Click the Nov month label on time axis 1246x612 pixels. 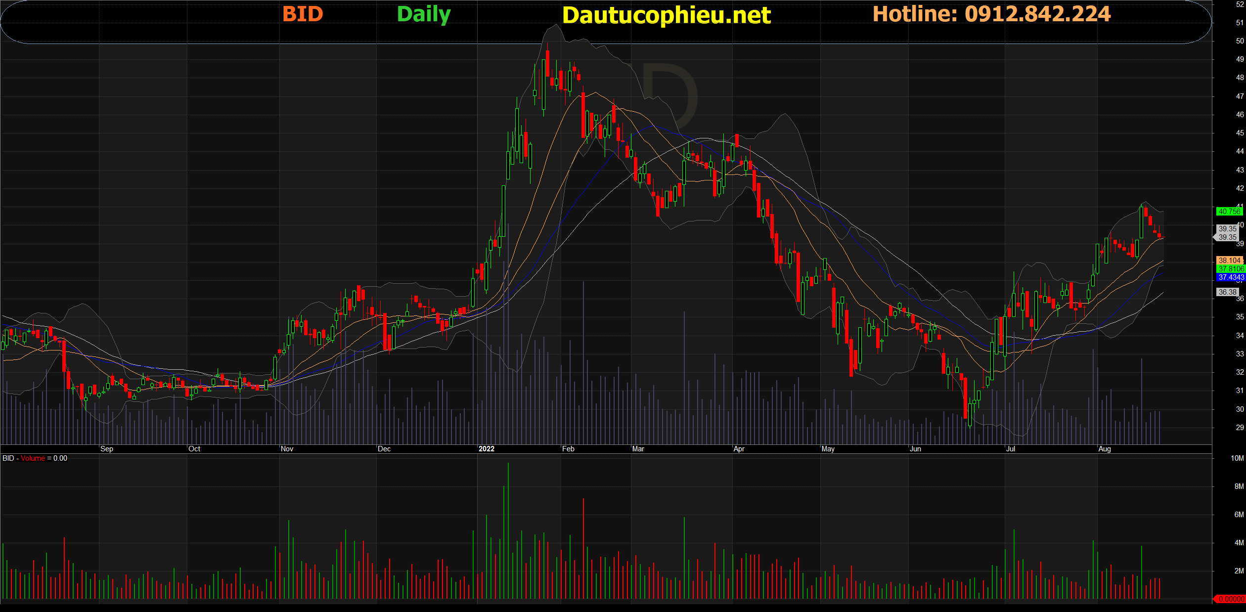click(287, 449)
